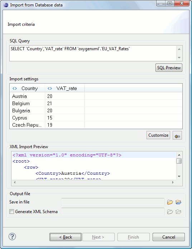The image size is (192, 249).
Task: Click the disabled schema folder browse icon
Action: click(x=170, y=212)
